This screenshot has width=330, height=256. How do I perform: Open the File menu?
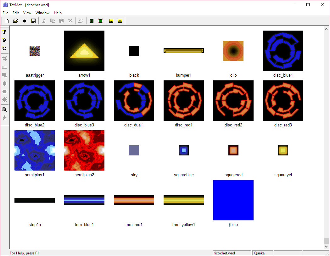[x=5, y=13]
